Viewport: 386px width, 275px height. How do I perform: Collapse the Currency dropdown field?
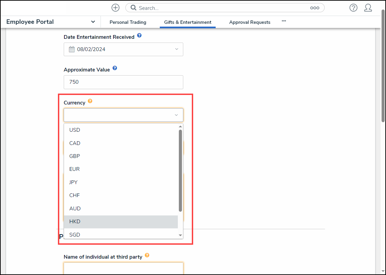(x=176, y=115)
